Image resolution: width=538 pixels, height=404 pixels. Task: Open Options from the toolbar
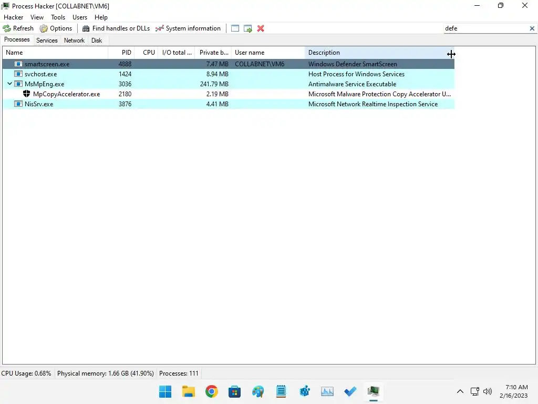pos(56,28)
